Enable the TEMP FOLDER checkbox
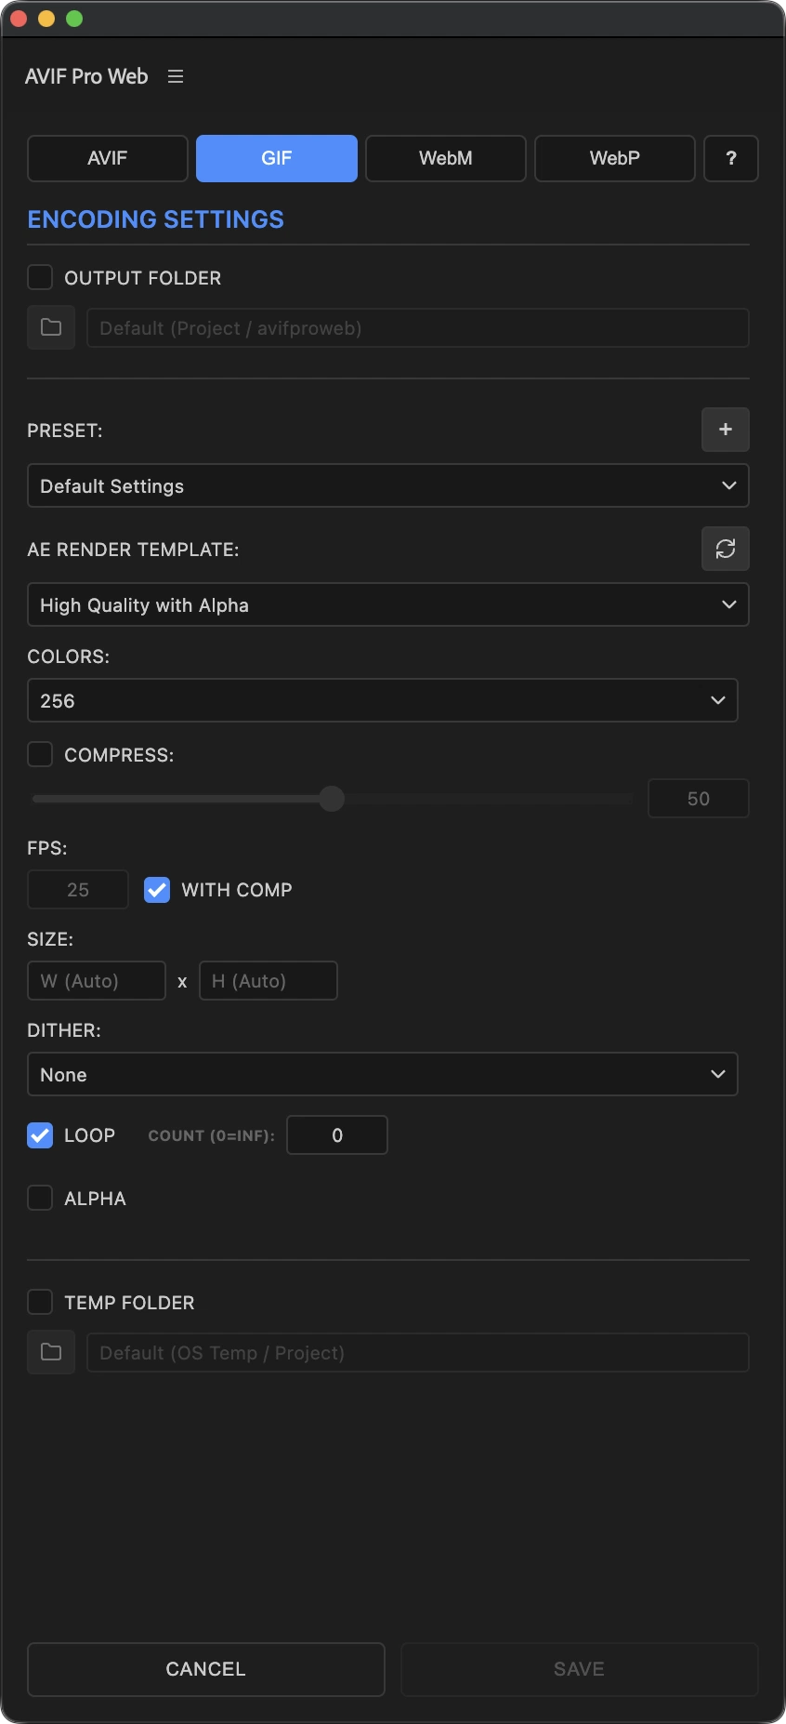The width and height of the screenshot is (786, 1724). tap(40, 1302)
